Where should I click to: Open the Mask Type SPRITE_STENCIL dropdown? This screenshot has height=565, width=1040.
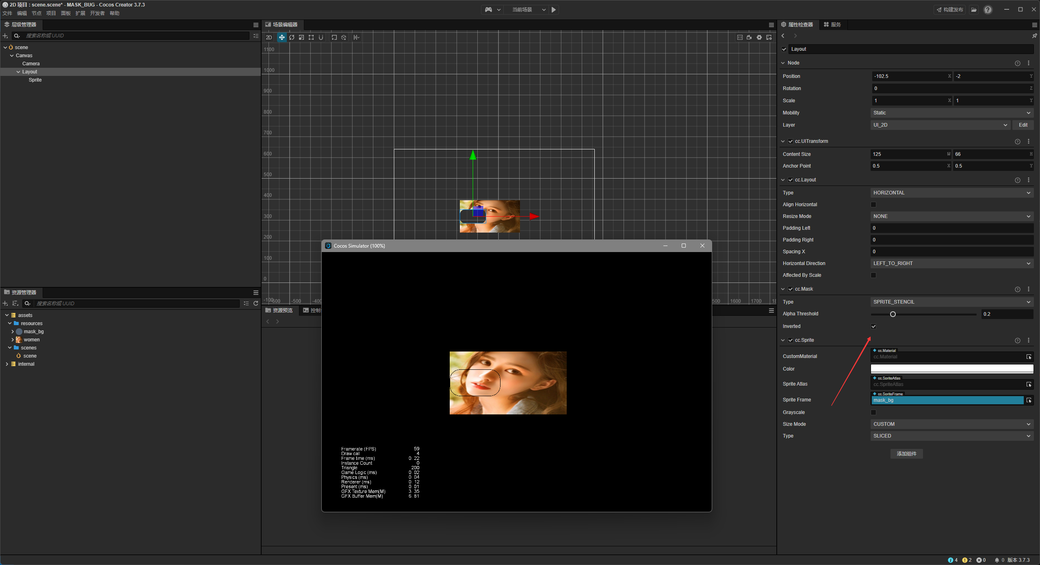(951, 302)
